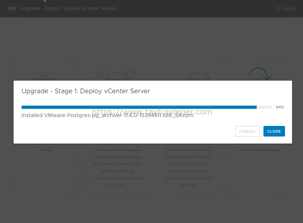
Task: Click the "94%" progress value
Action: tap(280, 107)
